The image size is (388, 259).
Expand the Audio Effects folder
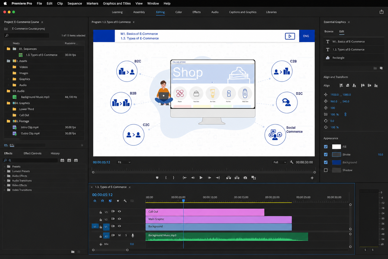(x=4, y=176)
